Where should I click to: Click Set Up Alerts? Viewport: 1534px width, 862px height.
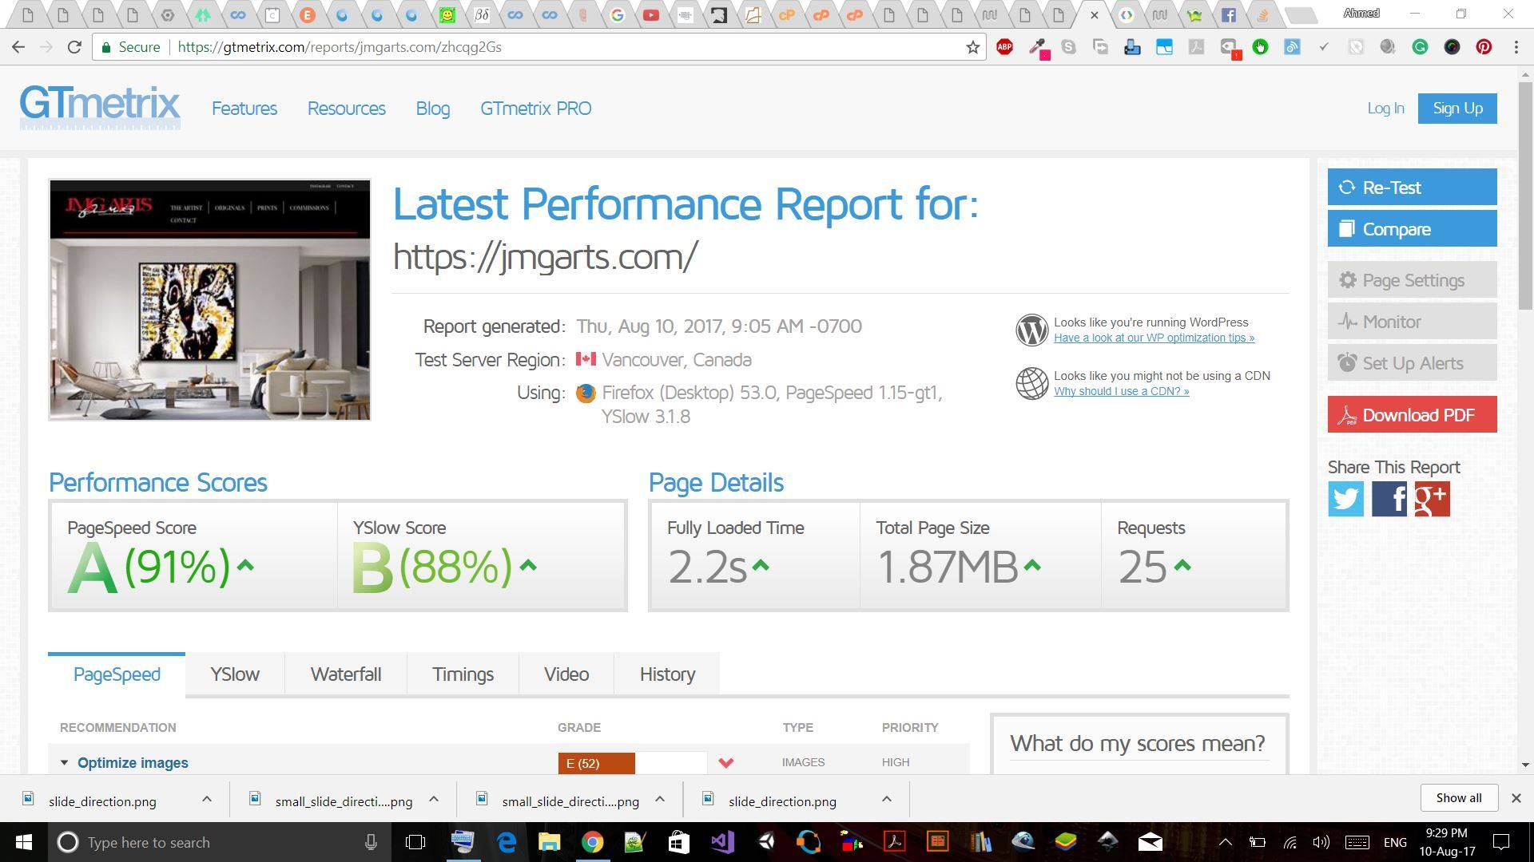1412,363
